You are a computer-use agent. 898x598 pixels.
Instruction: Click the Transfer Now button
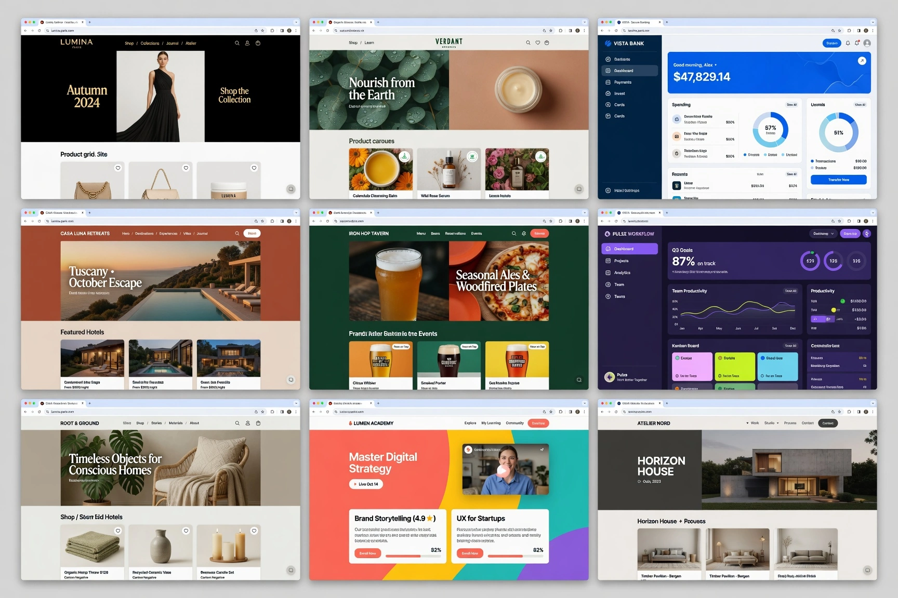click(838, 180)
